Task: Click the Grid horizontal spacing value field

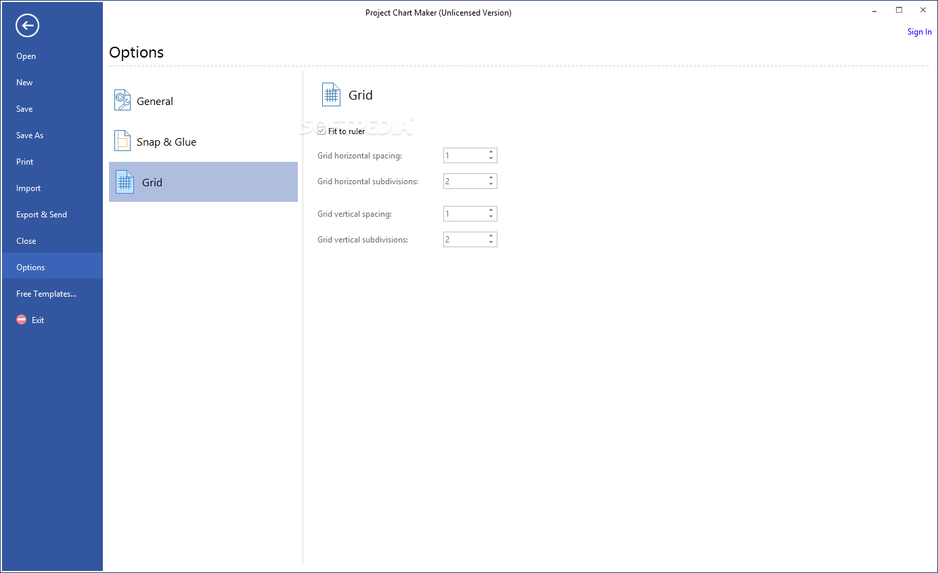Action: pos(464,156)
